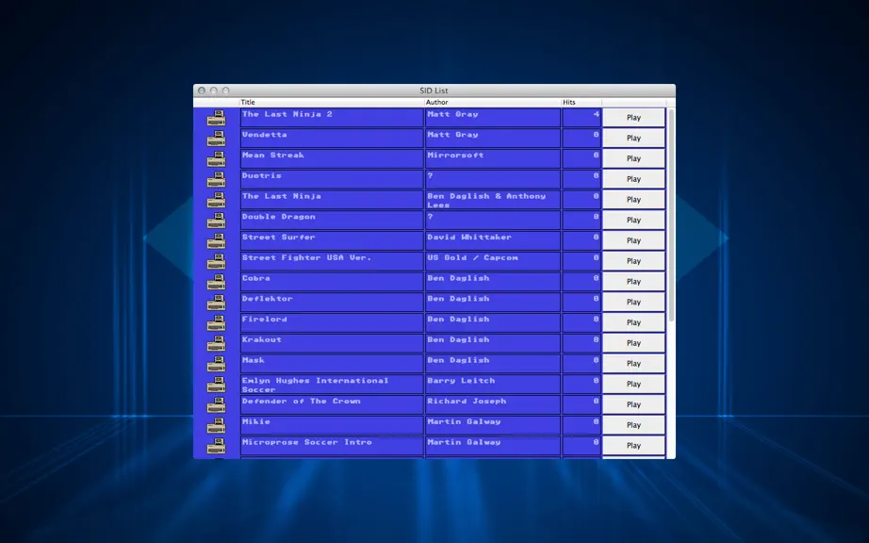Click the Hits value in The Last Ninja 2 row
Image resolution: width=869 pixels, height=543 pixels.
pyautogui.click(x=582, y=118)
